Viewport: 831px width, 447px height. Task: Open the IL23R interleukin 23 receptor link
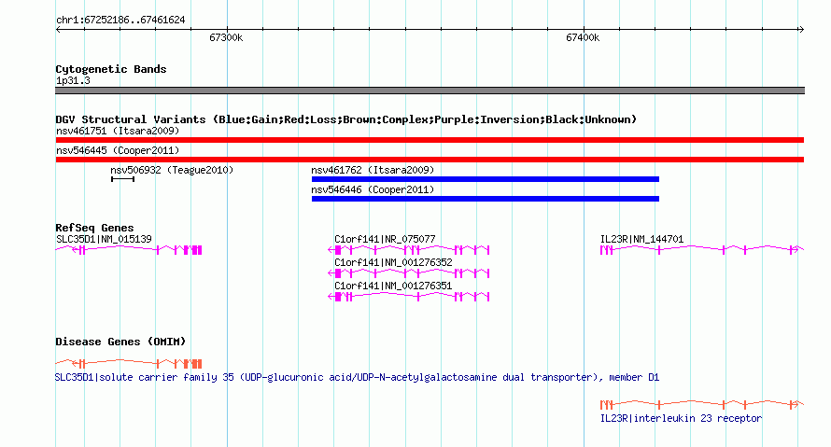click(681, 418)
